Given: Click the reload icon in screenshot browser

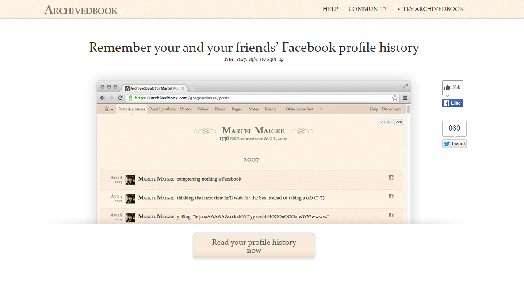Looking at the screenshot, I should (120, 98).
